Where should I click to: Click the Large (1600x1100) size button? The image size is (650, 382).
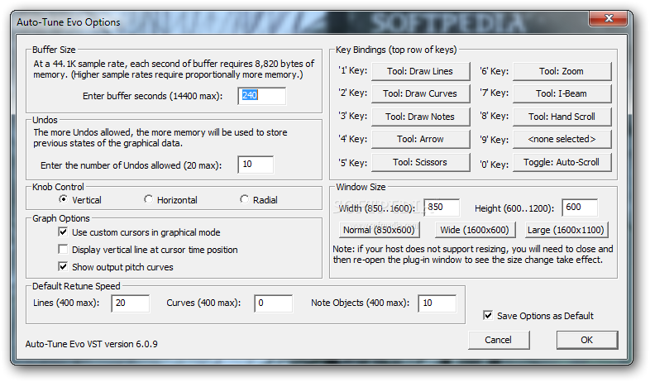[x=566, y=230]
